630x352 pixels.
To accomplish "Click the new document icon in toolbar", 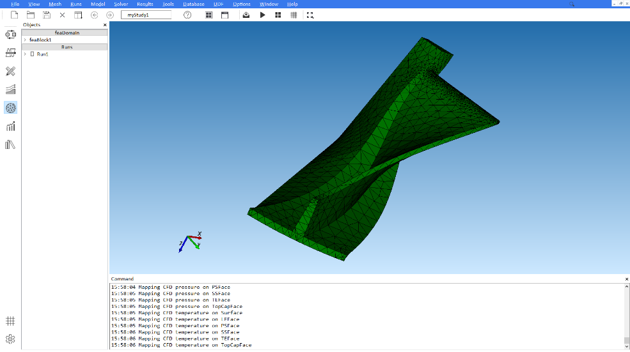I will pyautogui.click(x=15, y=15).
